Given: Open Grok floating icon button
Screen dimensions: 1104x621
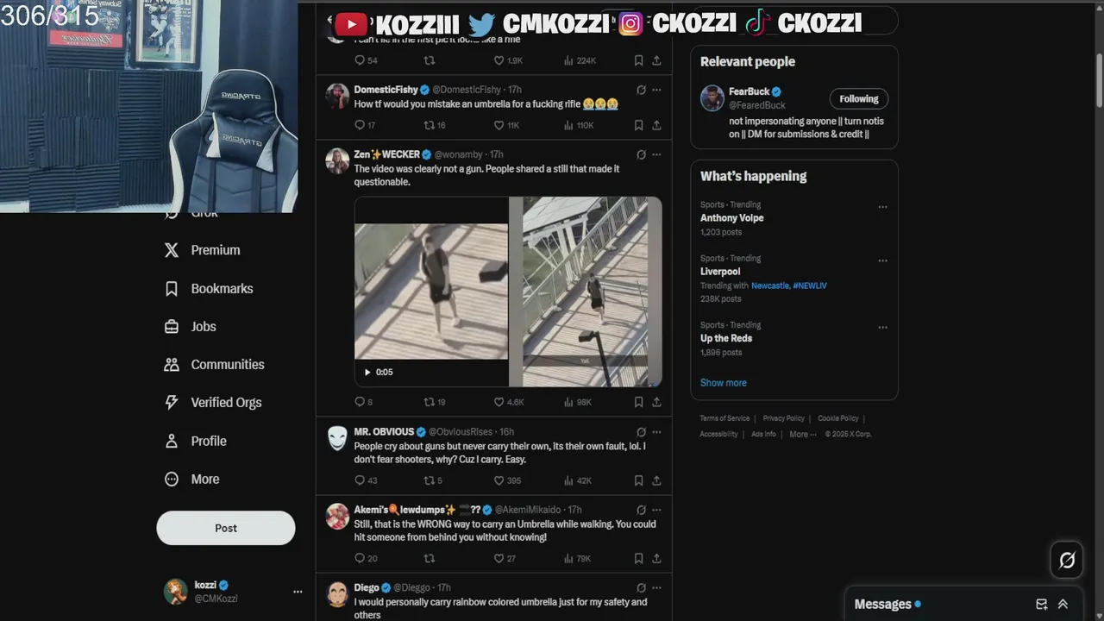Looking at the screenshot, I should click(x=1067, y=561).
